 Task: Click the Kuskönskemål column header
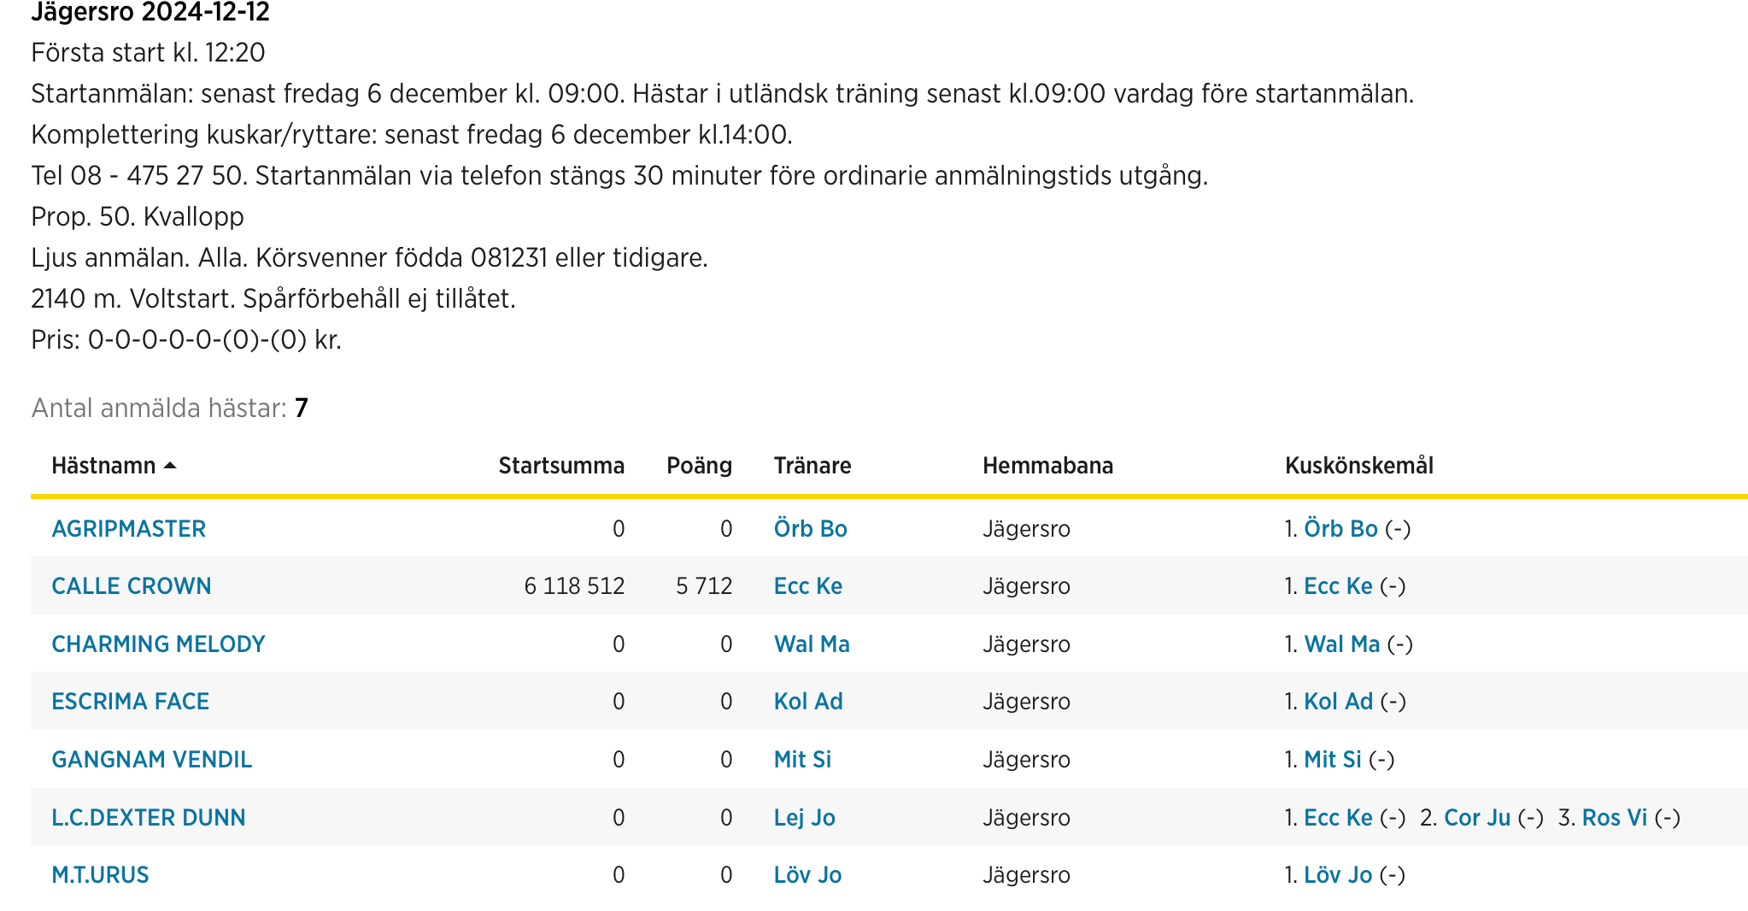1359,466
